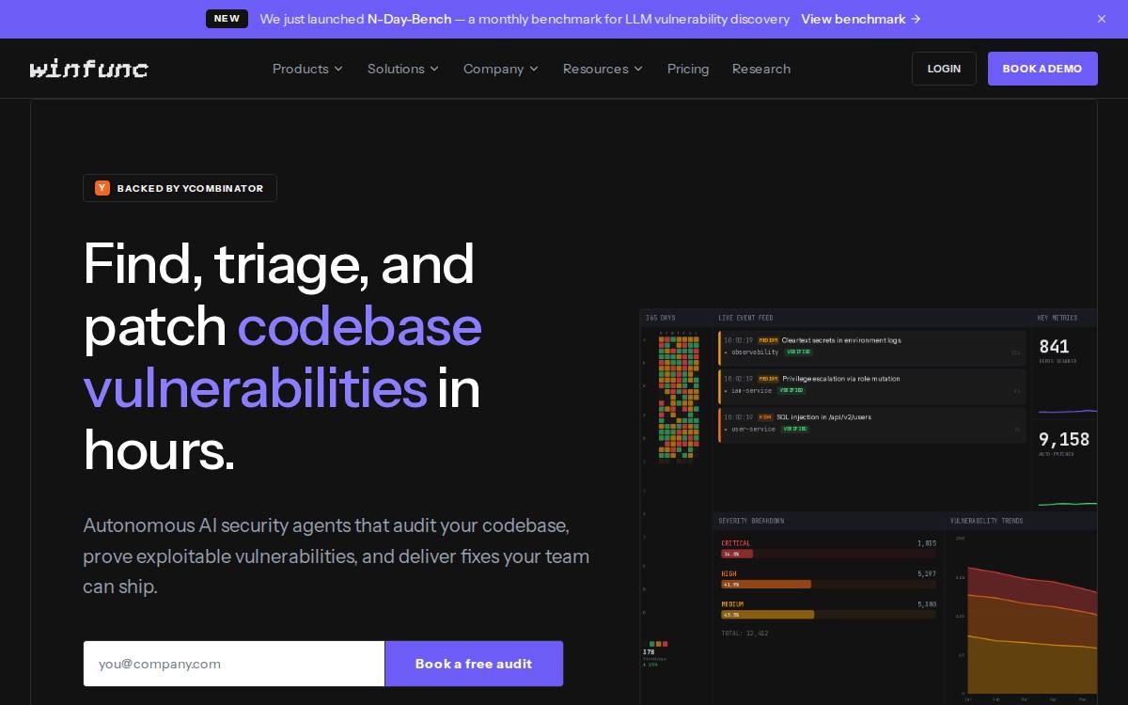Click the 1,835 critical count value
The height and width of the screenshot is (705, 1128).
click(x=927, y=543)
